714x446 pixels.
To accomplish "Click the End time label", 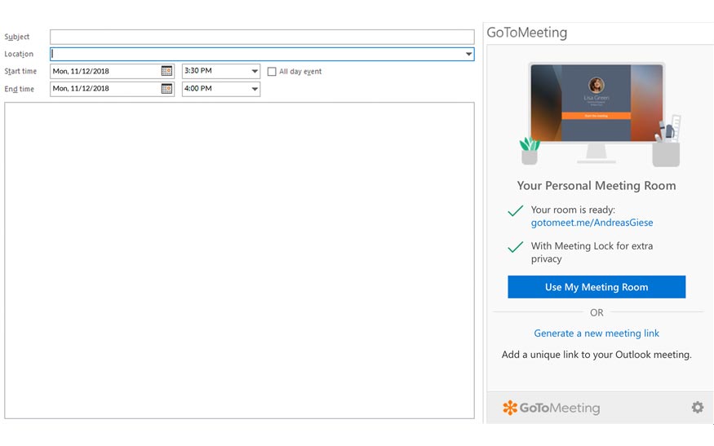I will (19, 89).
